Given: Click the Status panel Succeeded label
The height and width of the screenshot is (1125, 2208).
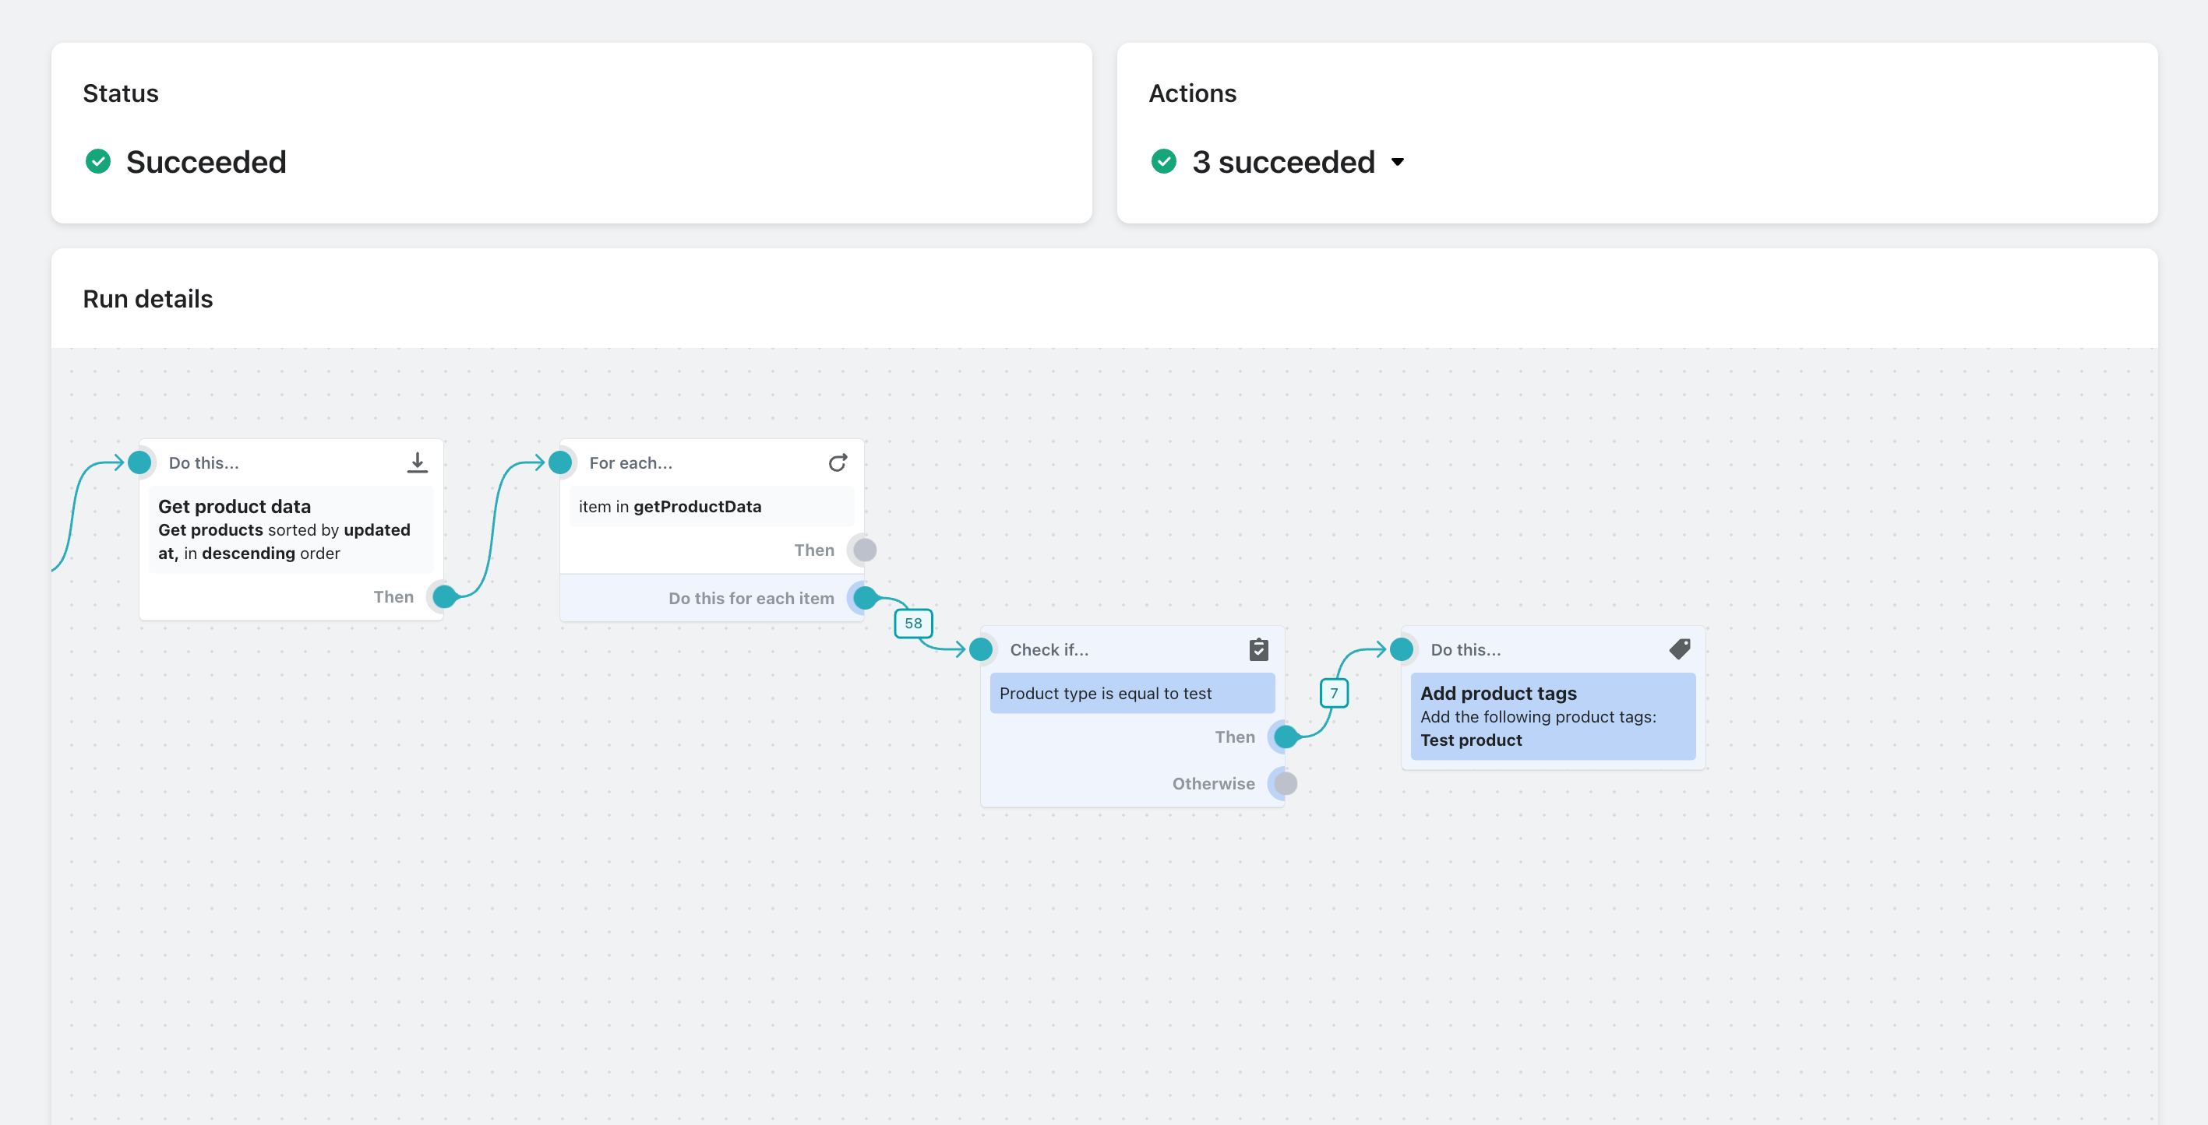Looking at the screenshot, I should 205,160.
